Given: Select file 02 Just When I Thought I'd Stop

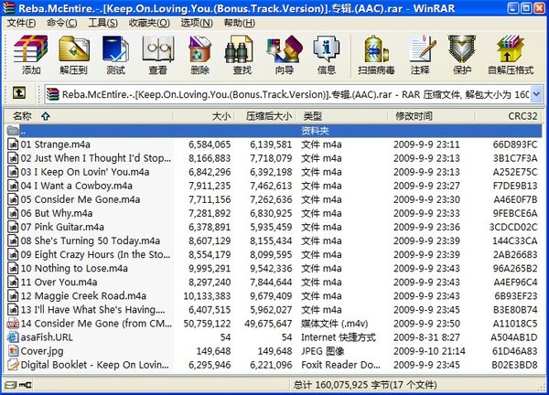Looking at the screenshot, I should [96, 158].
